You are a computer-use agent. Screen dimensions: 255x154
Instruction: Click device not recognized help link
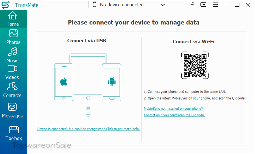pyautogui.click(x=89, y=129)
